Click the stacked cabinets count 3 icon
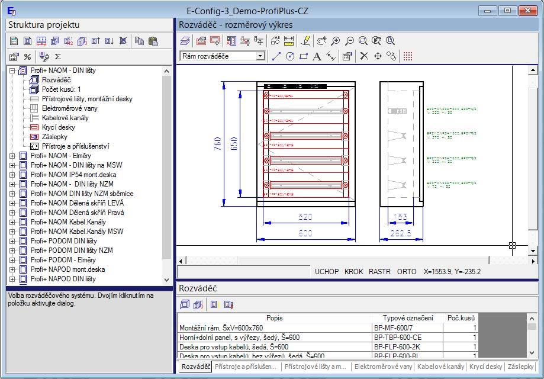544x379 pixels. tap(82, 41)
